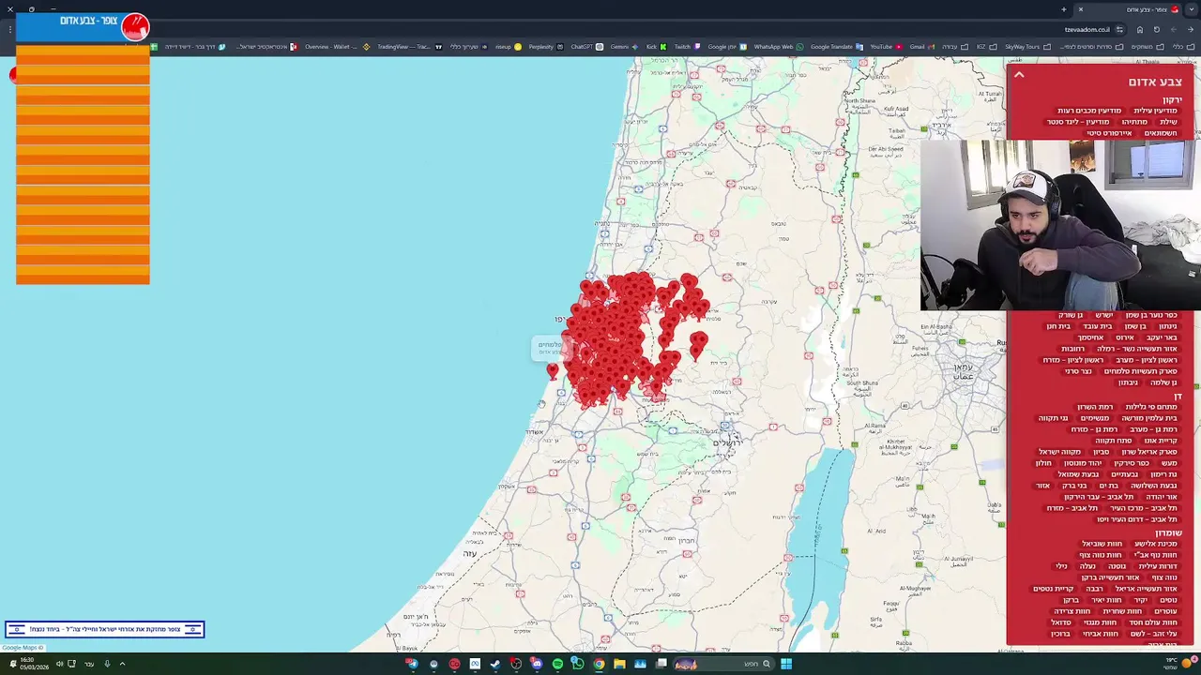This screenshot has height=675, width=1201.
Task: Select the חשמונאים alert chip
Action: (x=1161, y=133)
